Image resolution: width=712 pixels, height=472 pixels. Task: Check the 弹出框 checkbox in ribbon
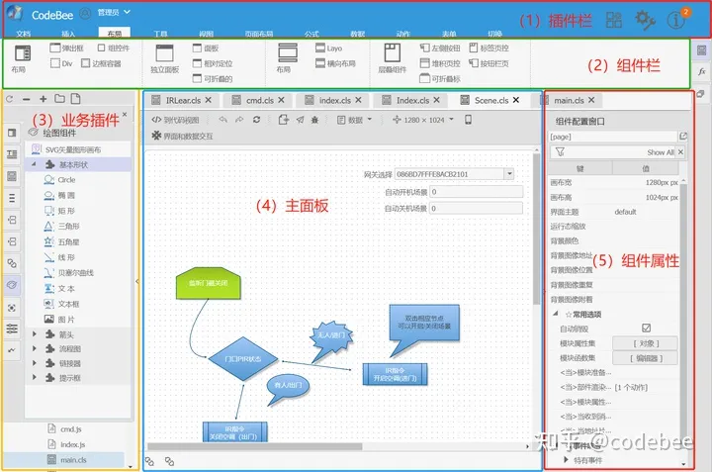click(55, 47)
